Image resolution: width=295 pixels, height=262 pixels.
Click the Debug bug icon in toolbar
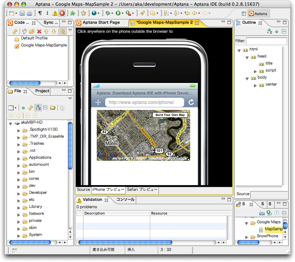pos(107,13)
